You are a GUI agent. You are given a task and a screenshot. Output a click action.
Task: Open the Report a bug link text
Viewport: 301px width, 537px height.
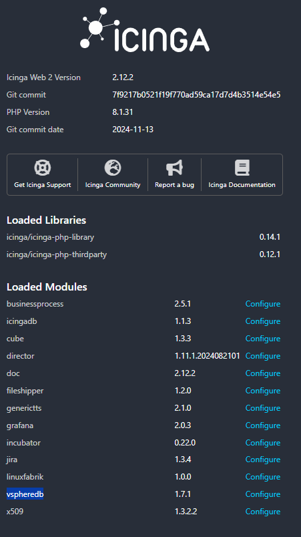click(174, 184)
